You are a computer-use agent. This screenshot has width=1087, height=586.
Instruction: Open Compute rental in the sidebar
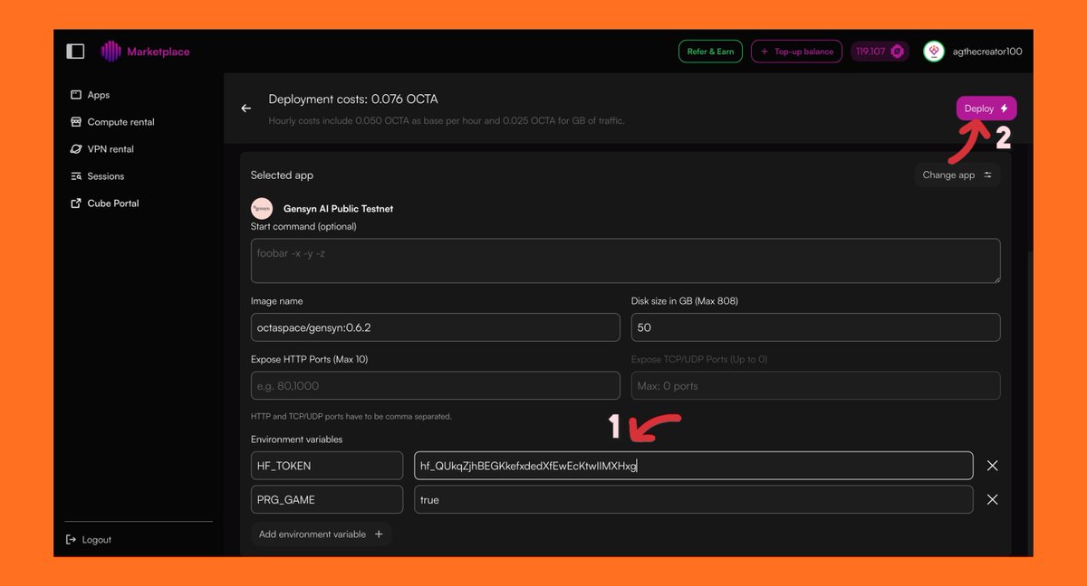pyautogui.click(x=113, y=122)
